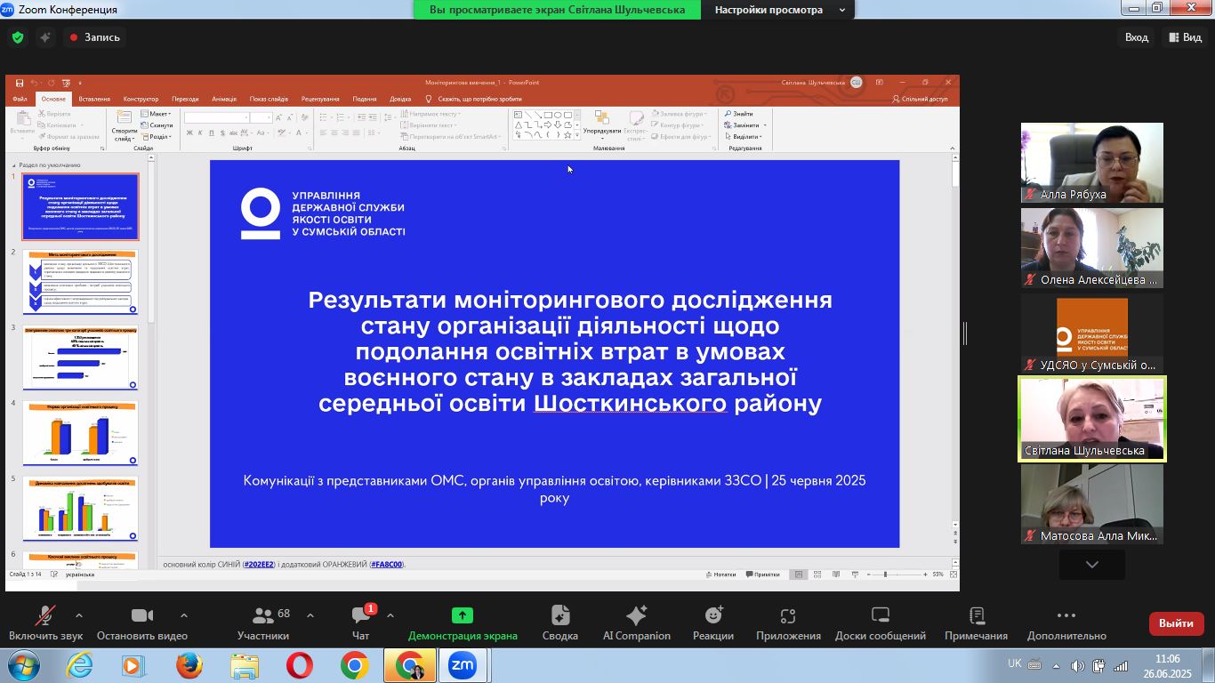Switch the meeting view layout
Screen dimensions: 1215x683
tap(1185, 37)
